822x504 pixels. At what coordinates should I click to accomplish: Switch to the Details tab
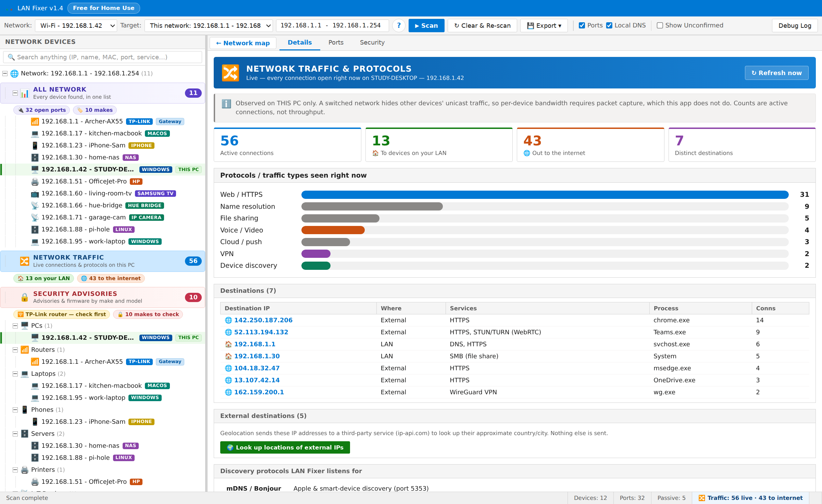pyautogui.click(x=300, y=43)
